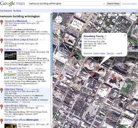Close the Greenberg Traurig info window
Screen dimensions: 138x128
[x=125, y=35]
